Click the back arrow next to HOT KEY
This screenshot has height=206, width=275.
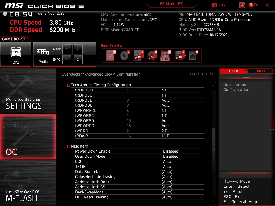point(211,74)
